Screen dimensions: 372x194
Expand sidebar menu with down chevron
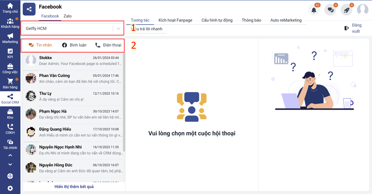click(10, 164)
